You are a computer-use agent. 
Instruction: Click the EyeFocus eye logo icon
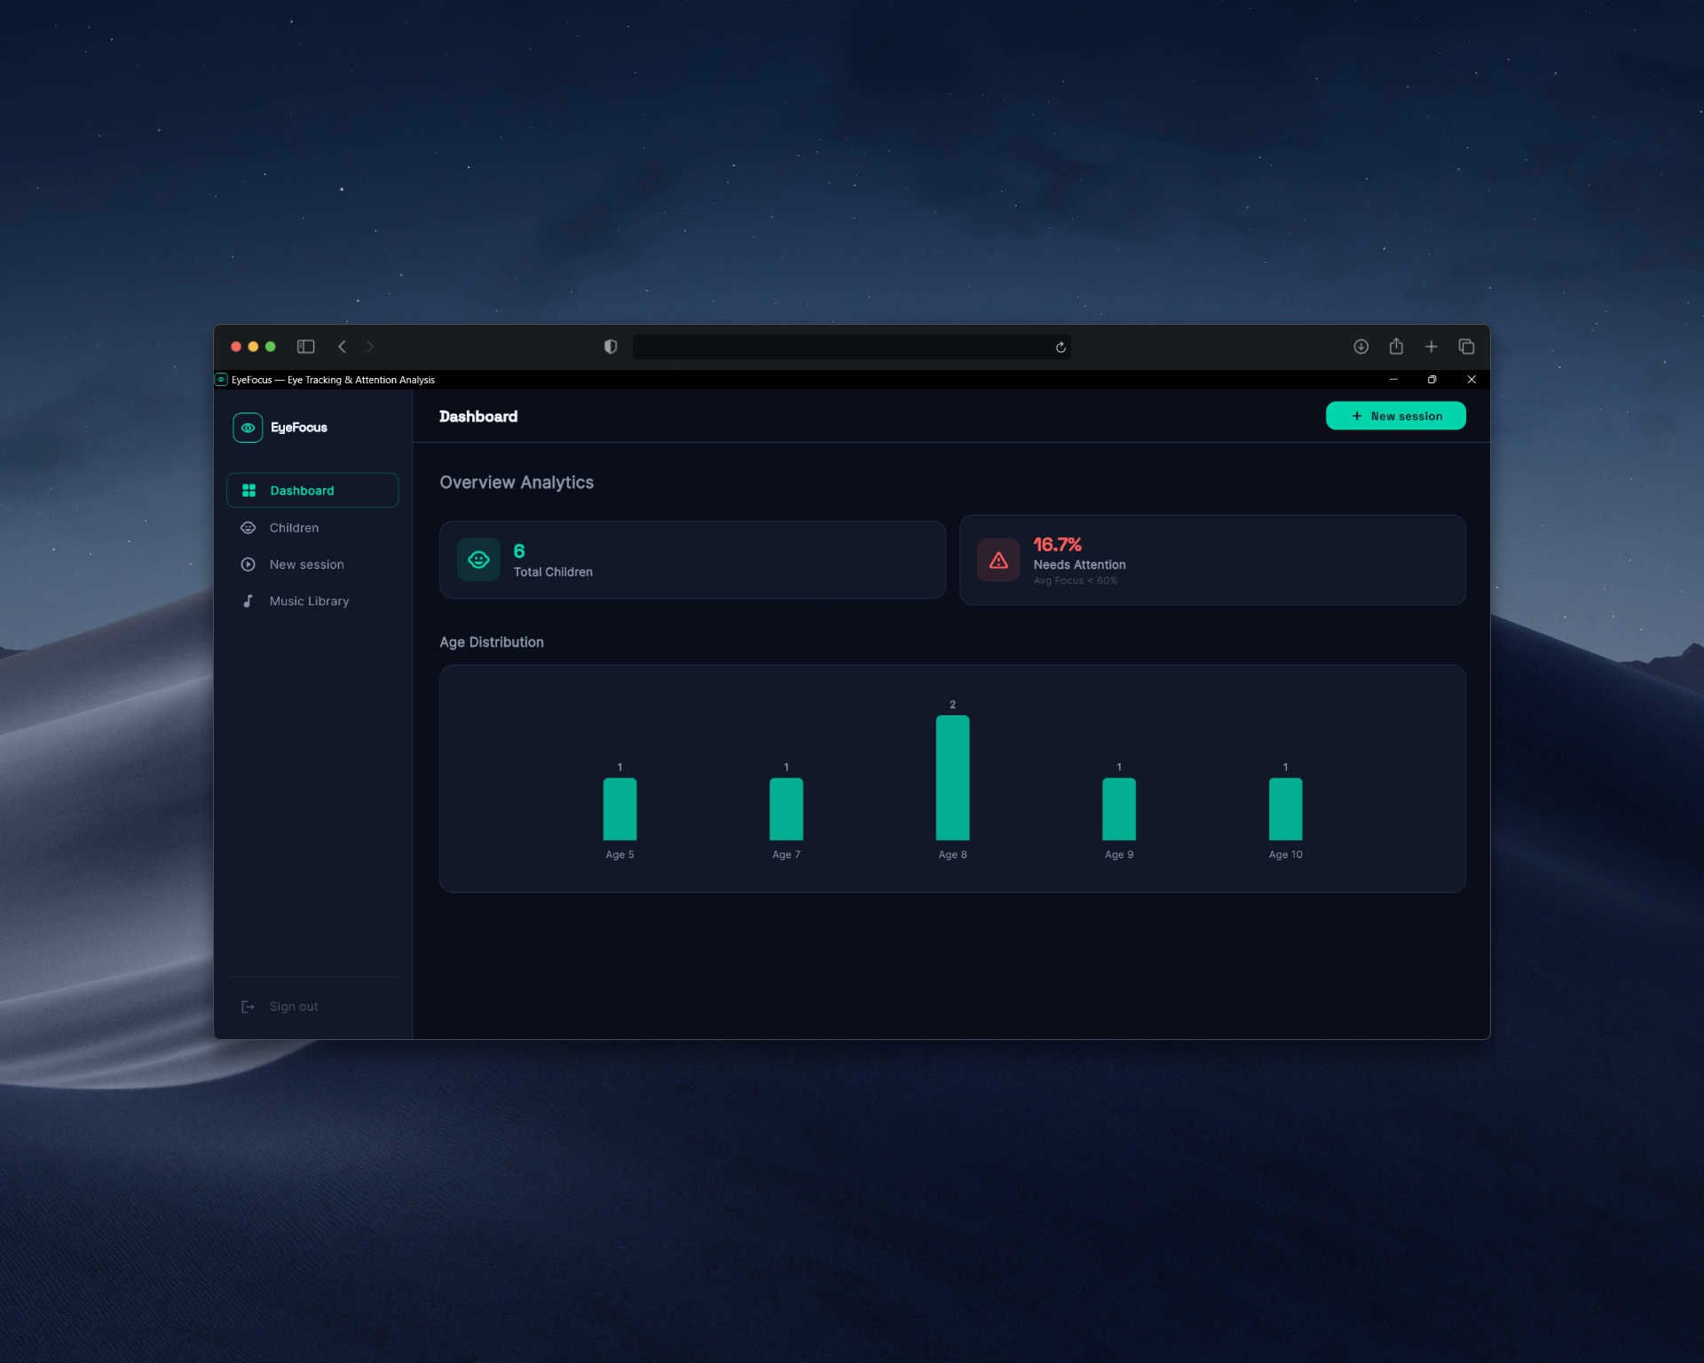(248, 428)
